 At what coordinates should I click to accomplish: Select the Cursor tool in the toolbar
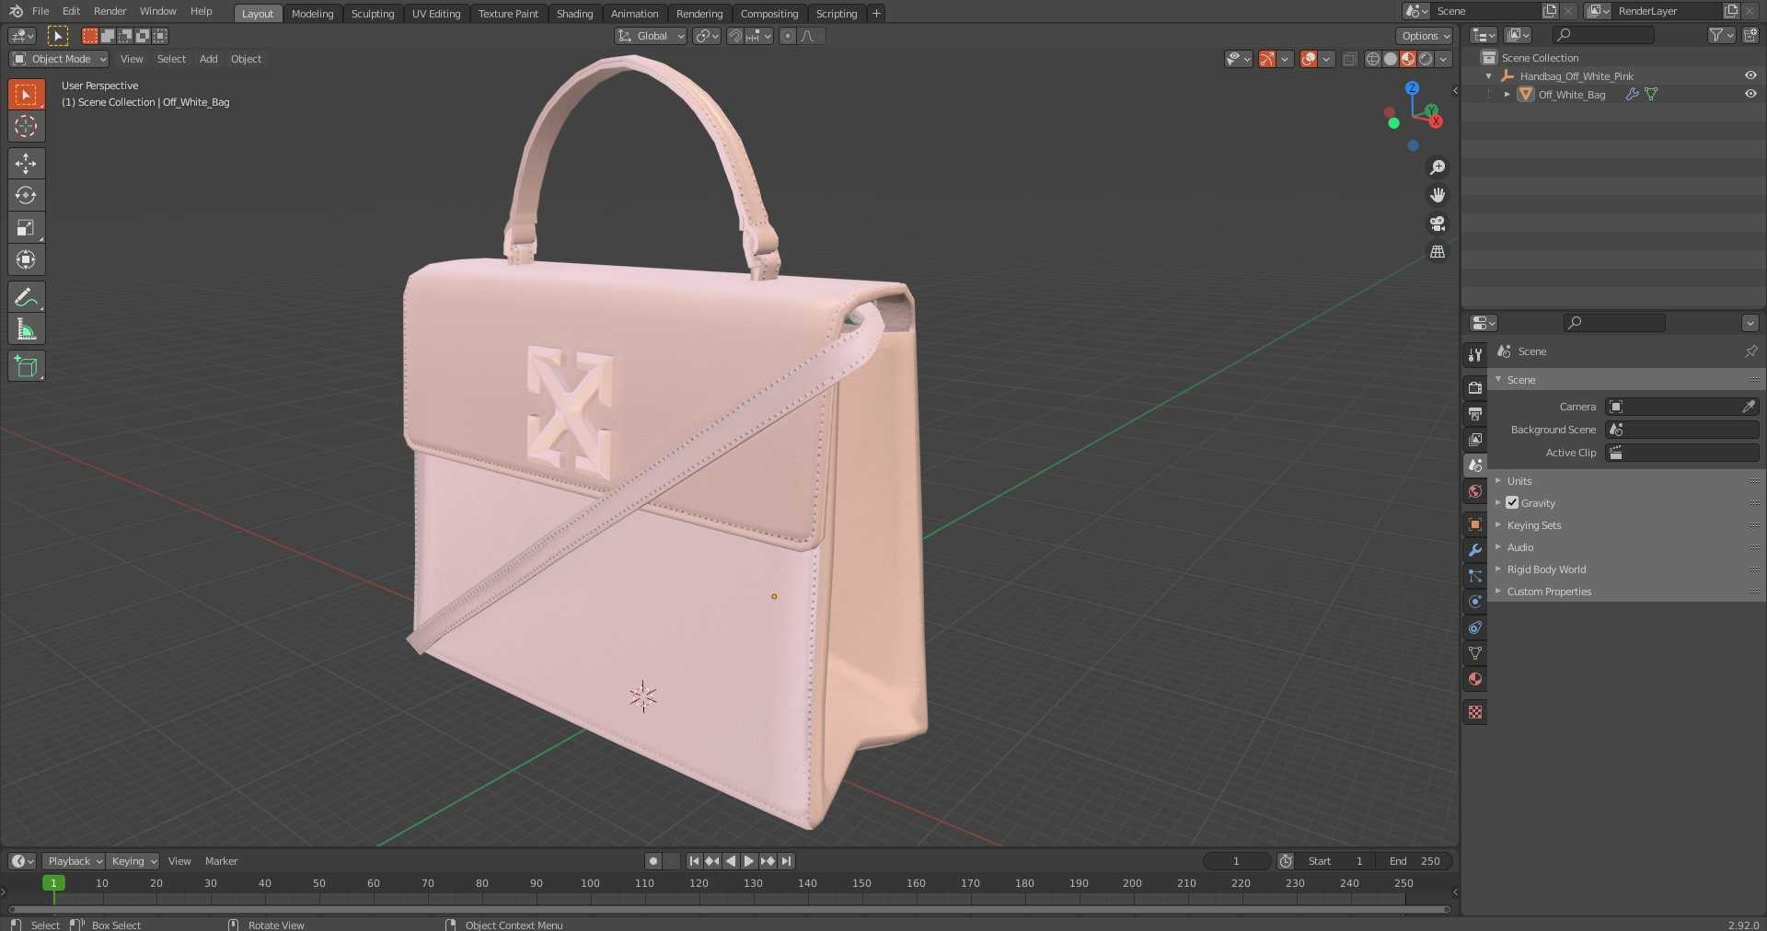(26, 126)
